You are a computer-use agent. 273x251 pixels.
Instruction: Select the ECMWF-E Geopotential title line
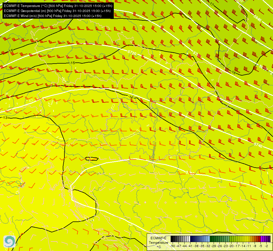click(x=57, y=11)
